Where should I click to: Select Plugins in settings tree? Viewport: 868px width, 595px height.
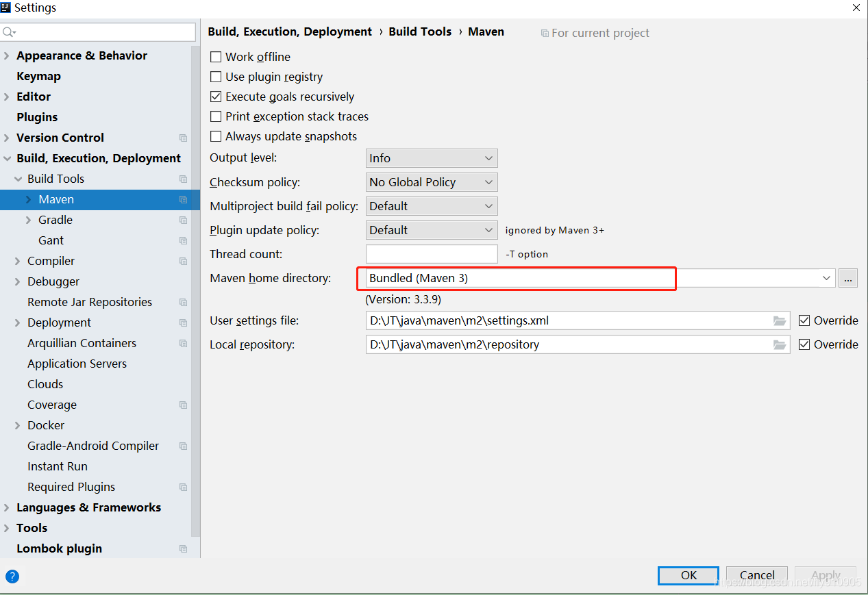click(37, 117)
